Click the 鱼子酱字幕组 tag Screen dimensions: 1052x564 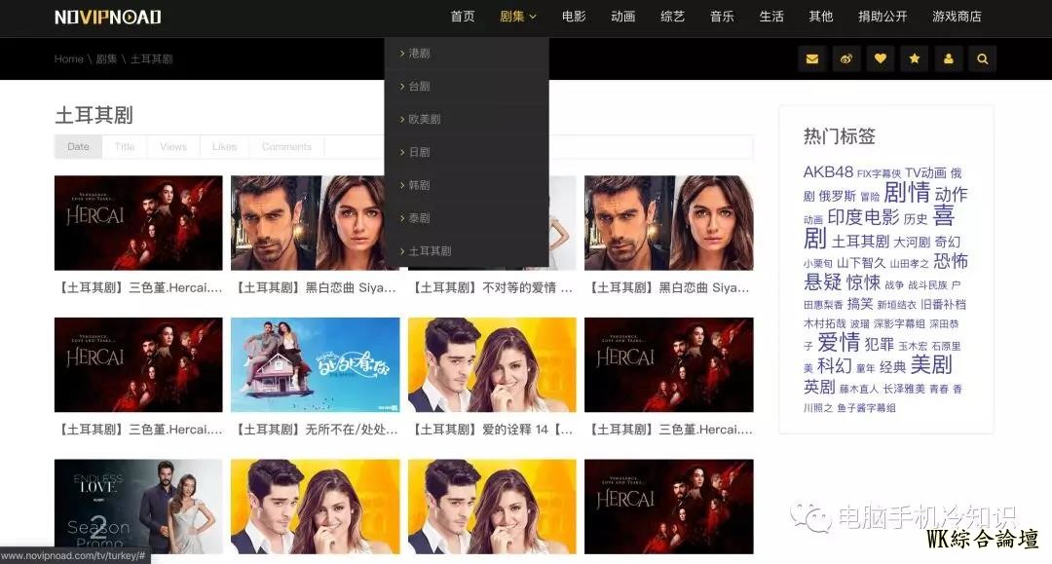click(866, 408)
